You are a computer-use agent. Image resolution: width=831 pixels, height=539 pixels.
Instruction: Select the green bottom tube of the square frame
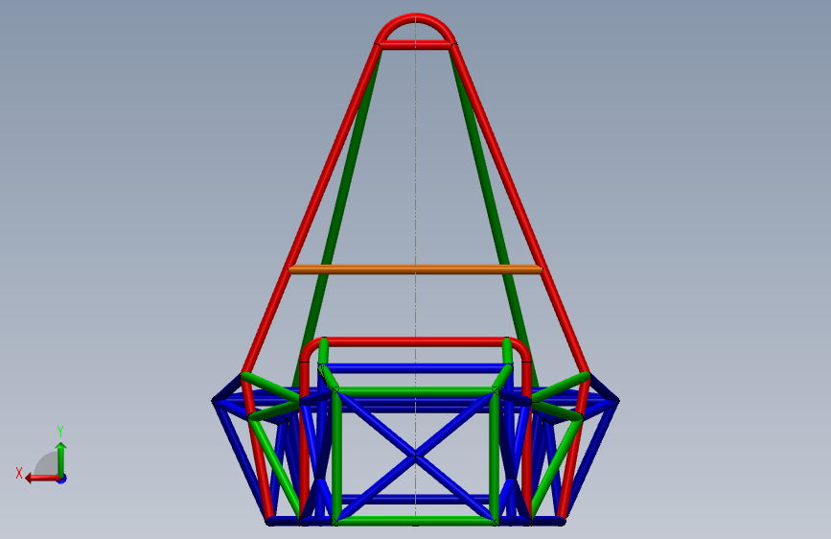416,521
